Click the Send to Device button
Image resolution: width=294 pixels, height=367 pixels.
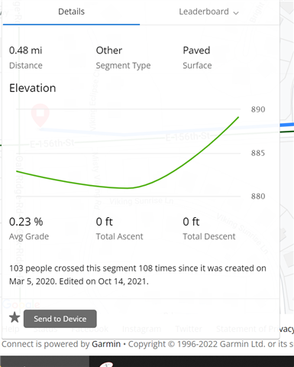[x=60, y=319]
